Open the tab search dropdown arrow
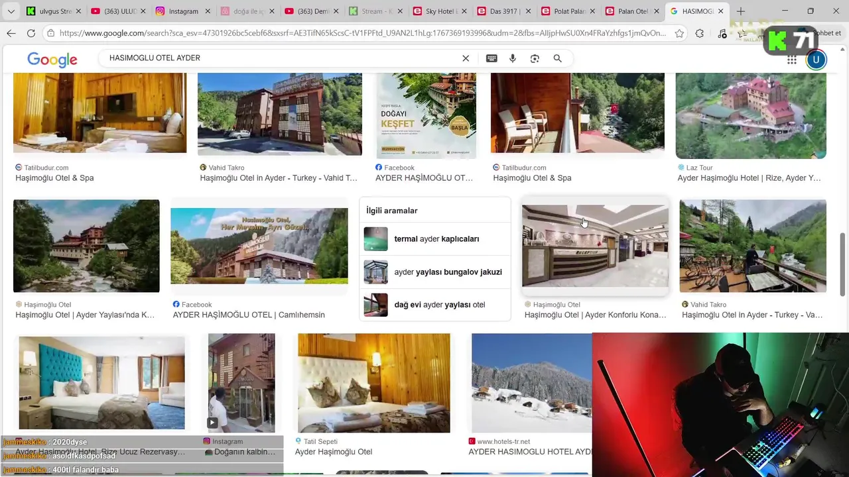Viewport: 849px width, 477px height. (x=11, y=11)
